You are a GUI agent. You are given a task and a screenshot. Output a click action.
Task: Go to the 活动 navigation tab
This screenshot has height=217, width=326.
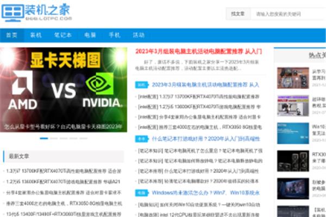(139, 35)
